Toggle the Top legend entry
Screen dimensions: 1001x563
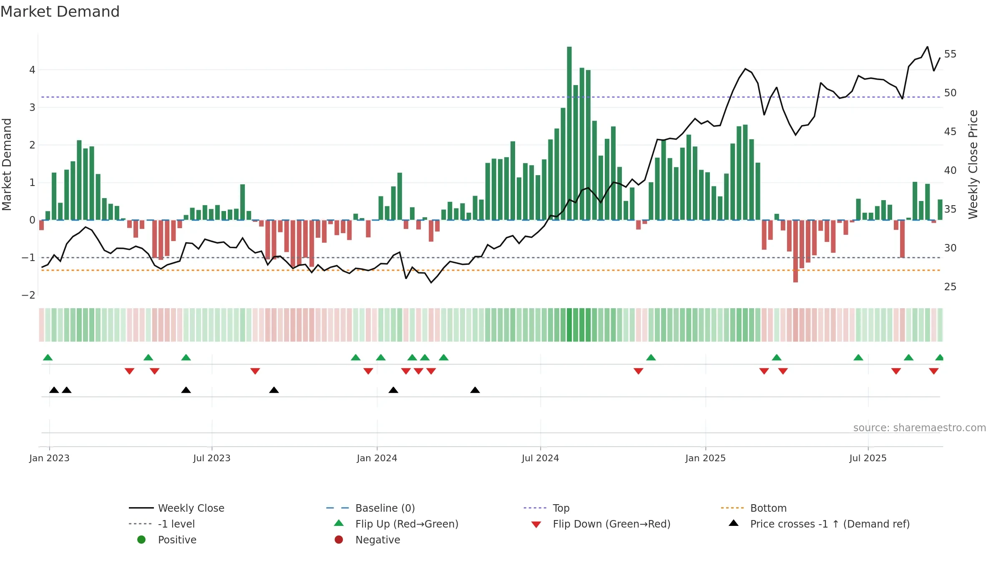pyautogui.click(x=546, y=508)
